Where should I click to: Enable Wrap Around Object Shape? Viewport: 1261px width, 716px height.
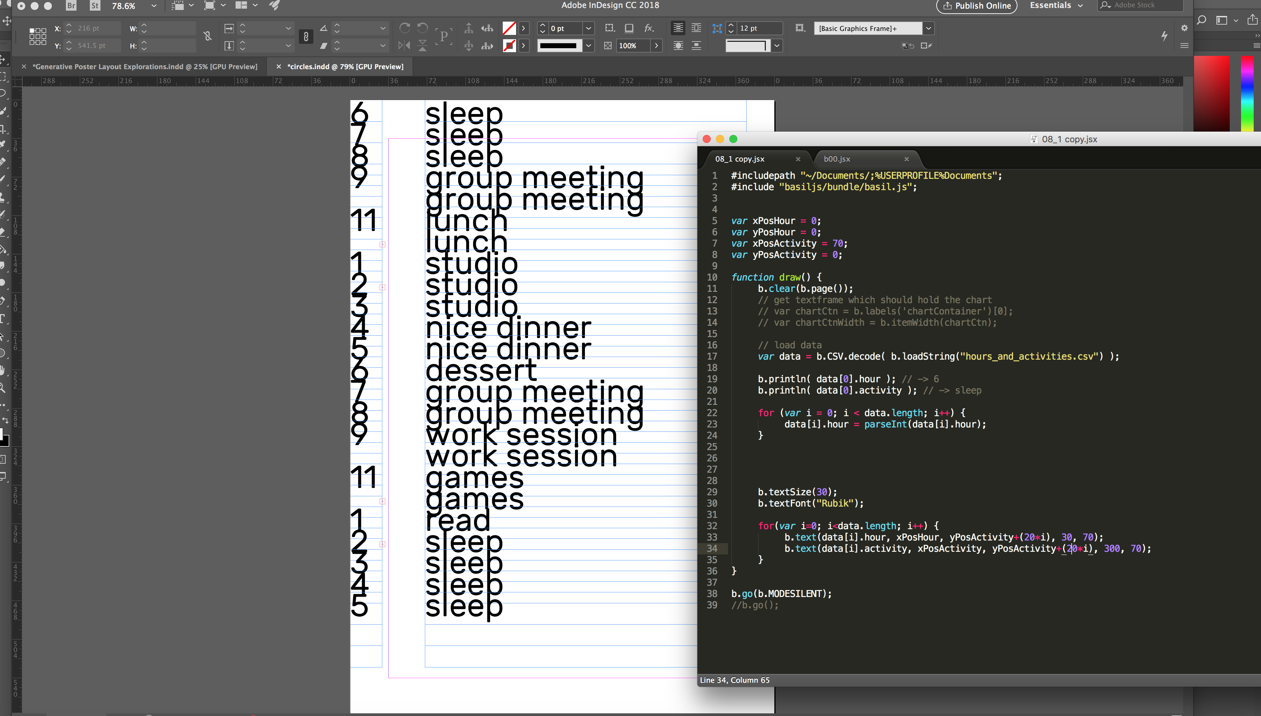pyautogui.click(x=678, y=46)
